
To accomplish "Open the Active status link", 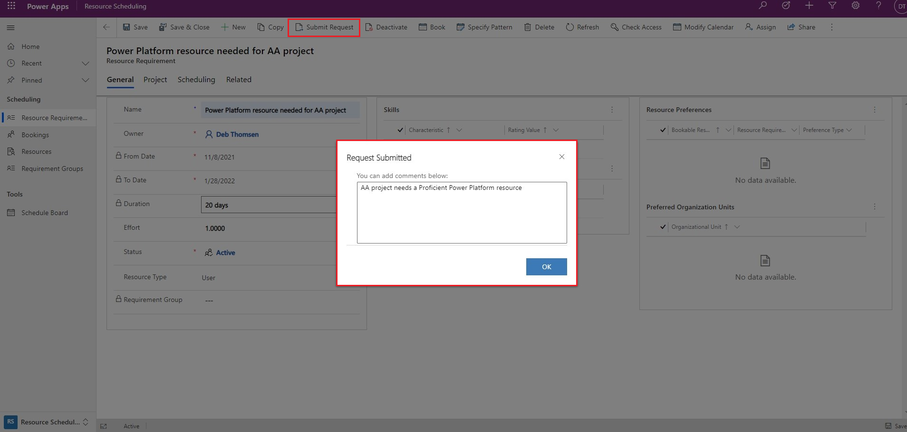I will [225, 253].
